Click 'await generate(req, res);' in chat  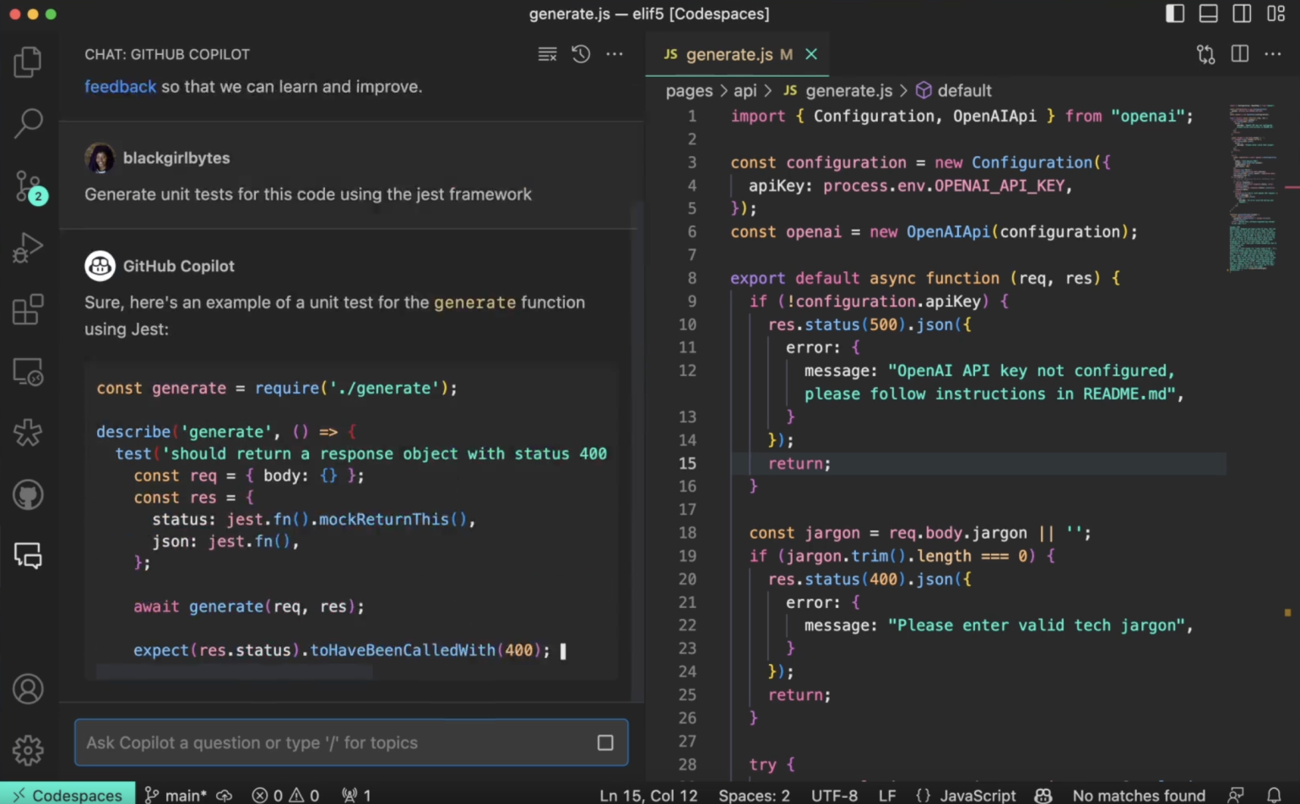click(249, 606)
